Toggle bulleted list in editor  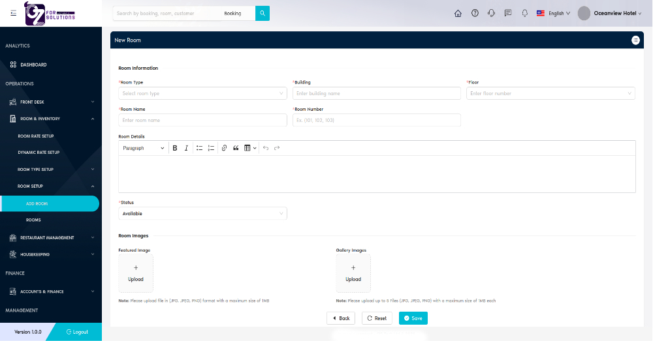point(199,148)
